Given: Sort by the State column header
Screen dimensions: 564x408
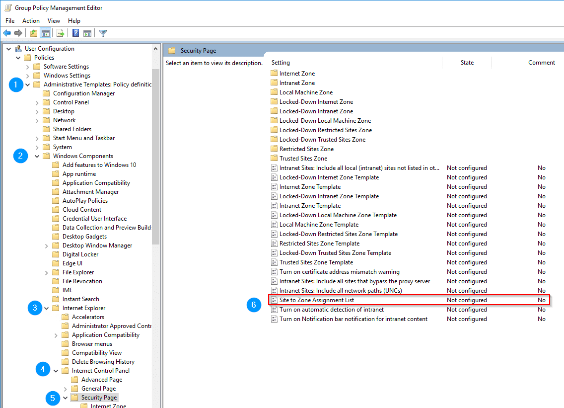Looking at the screenshot, I should [x=467, y=63].
